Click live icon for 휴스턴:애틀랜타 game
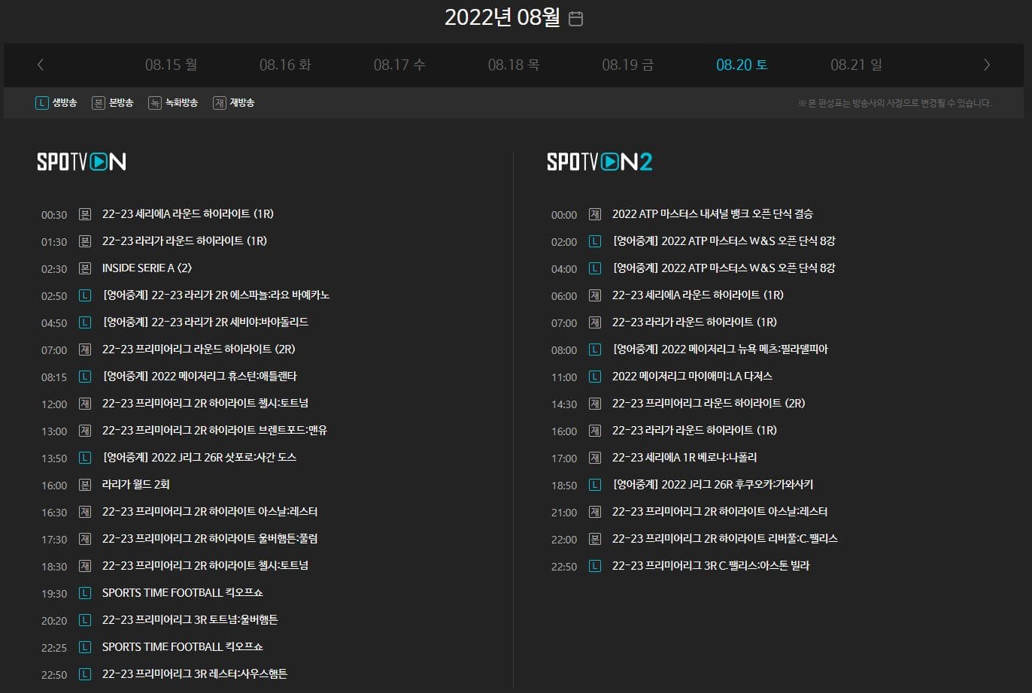The height and width of the screenshot is (693, 1032). (85, 377)
